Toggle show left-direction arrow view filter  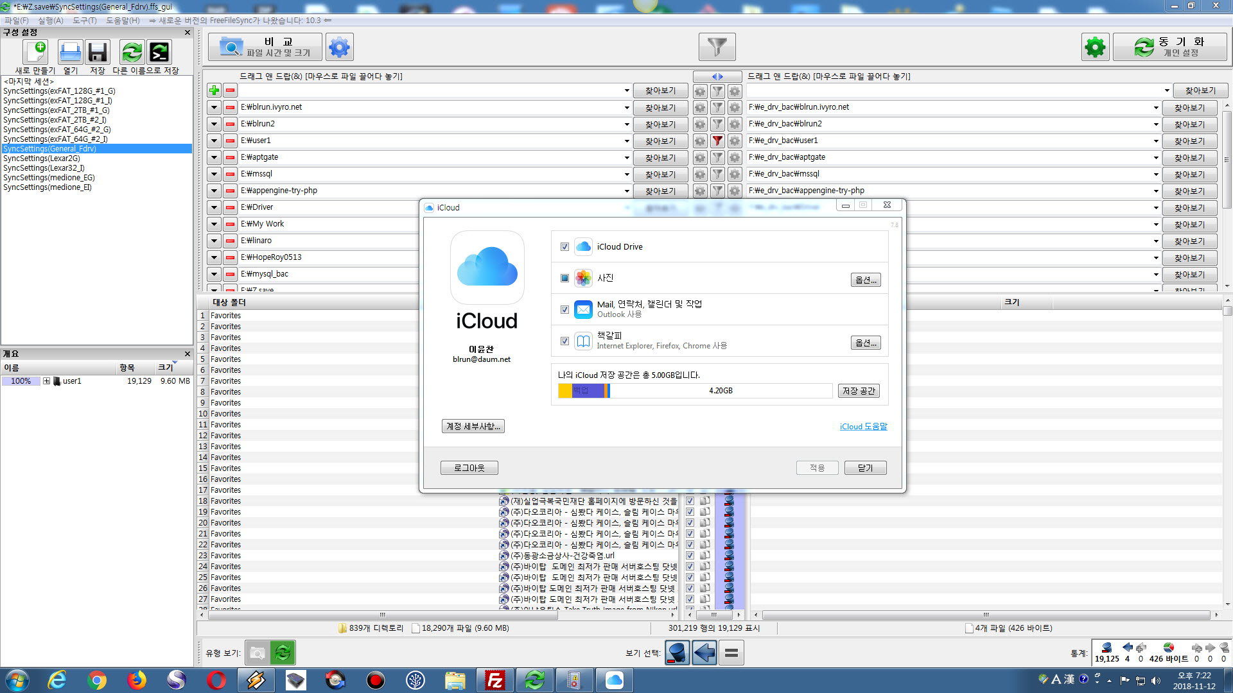pos(704,653)
